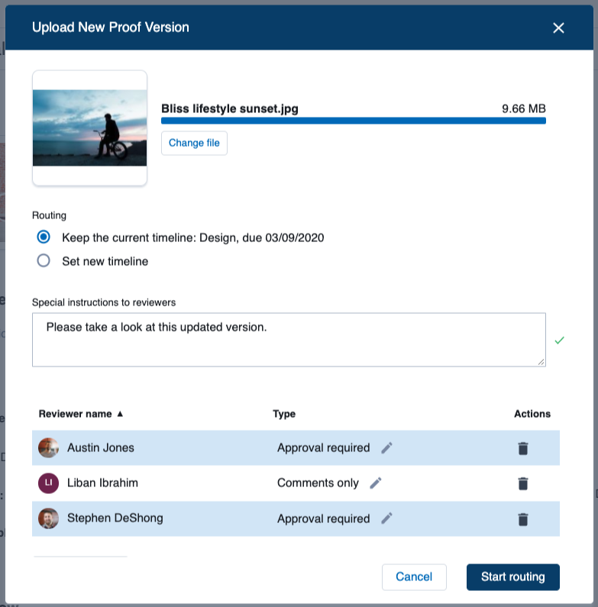Image resolution: width=598 pixels, height=607 pixels.
Task: Click Liban Ibrahim LI avatar
Action: [48, 483]
